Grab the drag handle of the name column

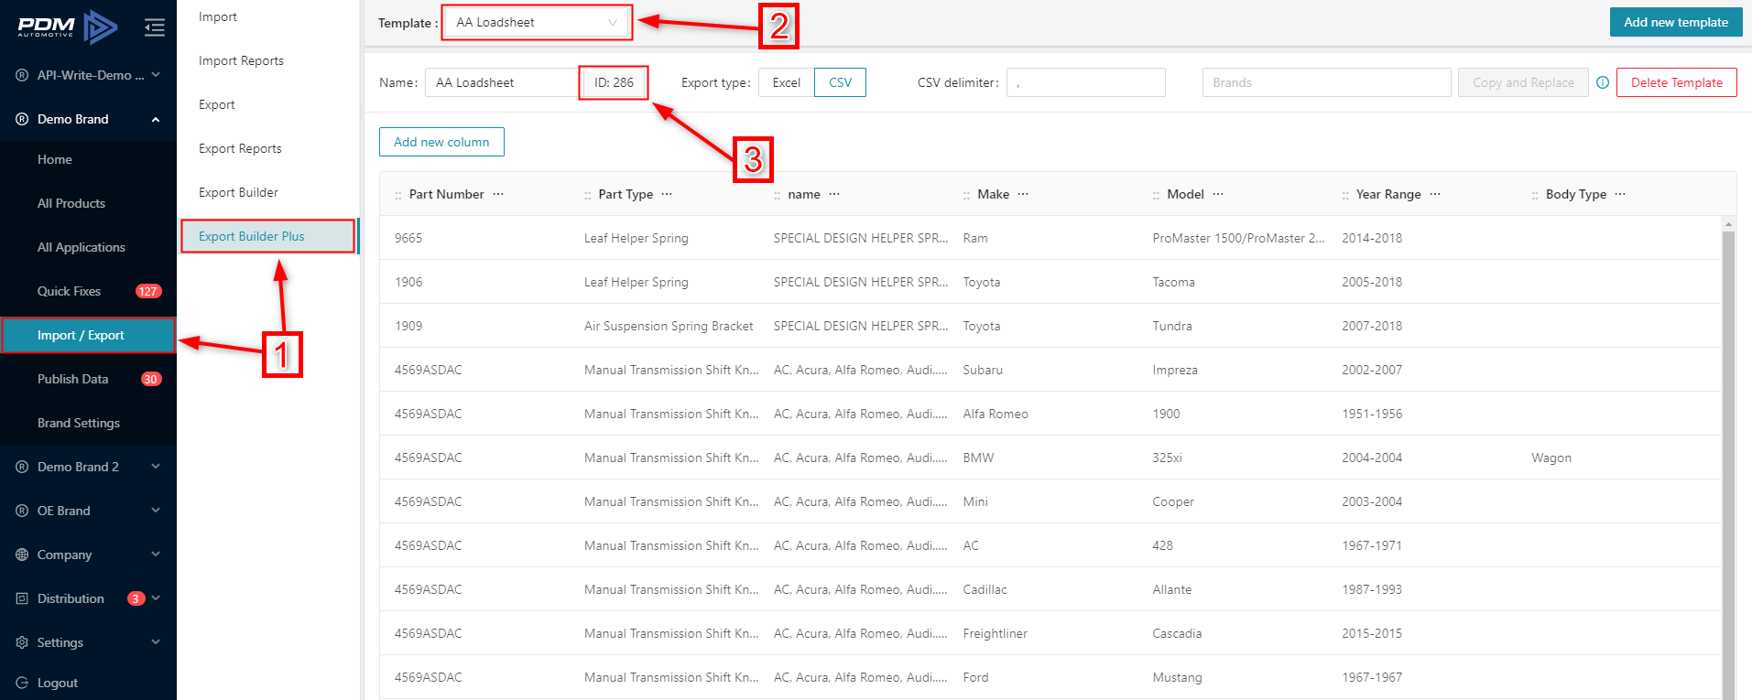click(x=778, y=195)
